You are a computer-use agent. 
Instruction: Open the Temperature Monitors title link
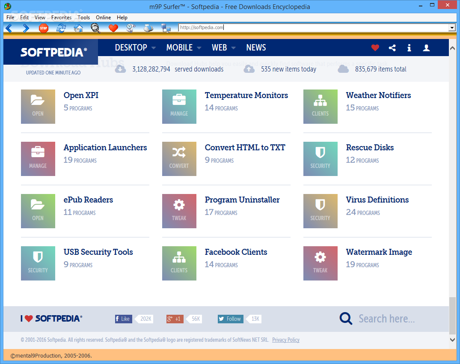(246, 95)
